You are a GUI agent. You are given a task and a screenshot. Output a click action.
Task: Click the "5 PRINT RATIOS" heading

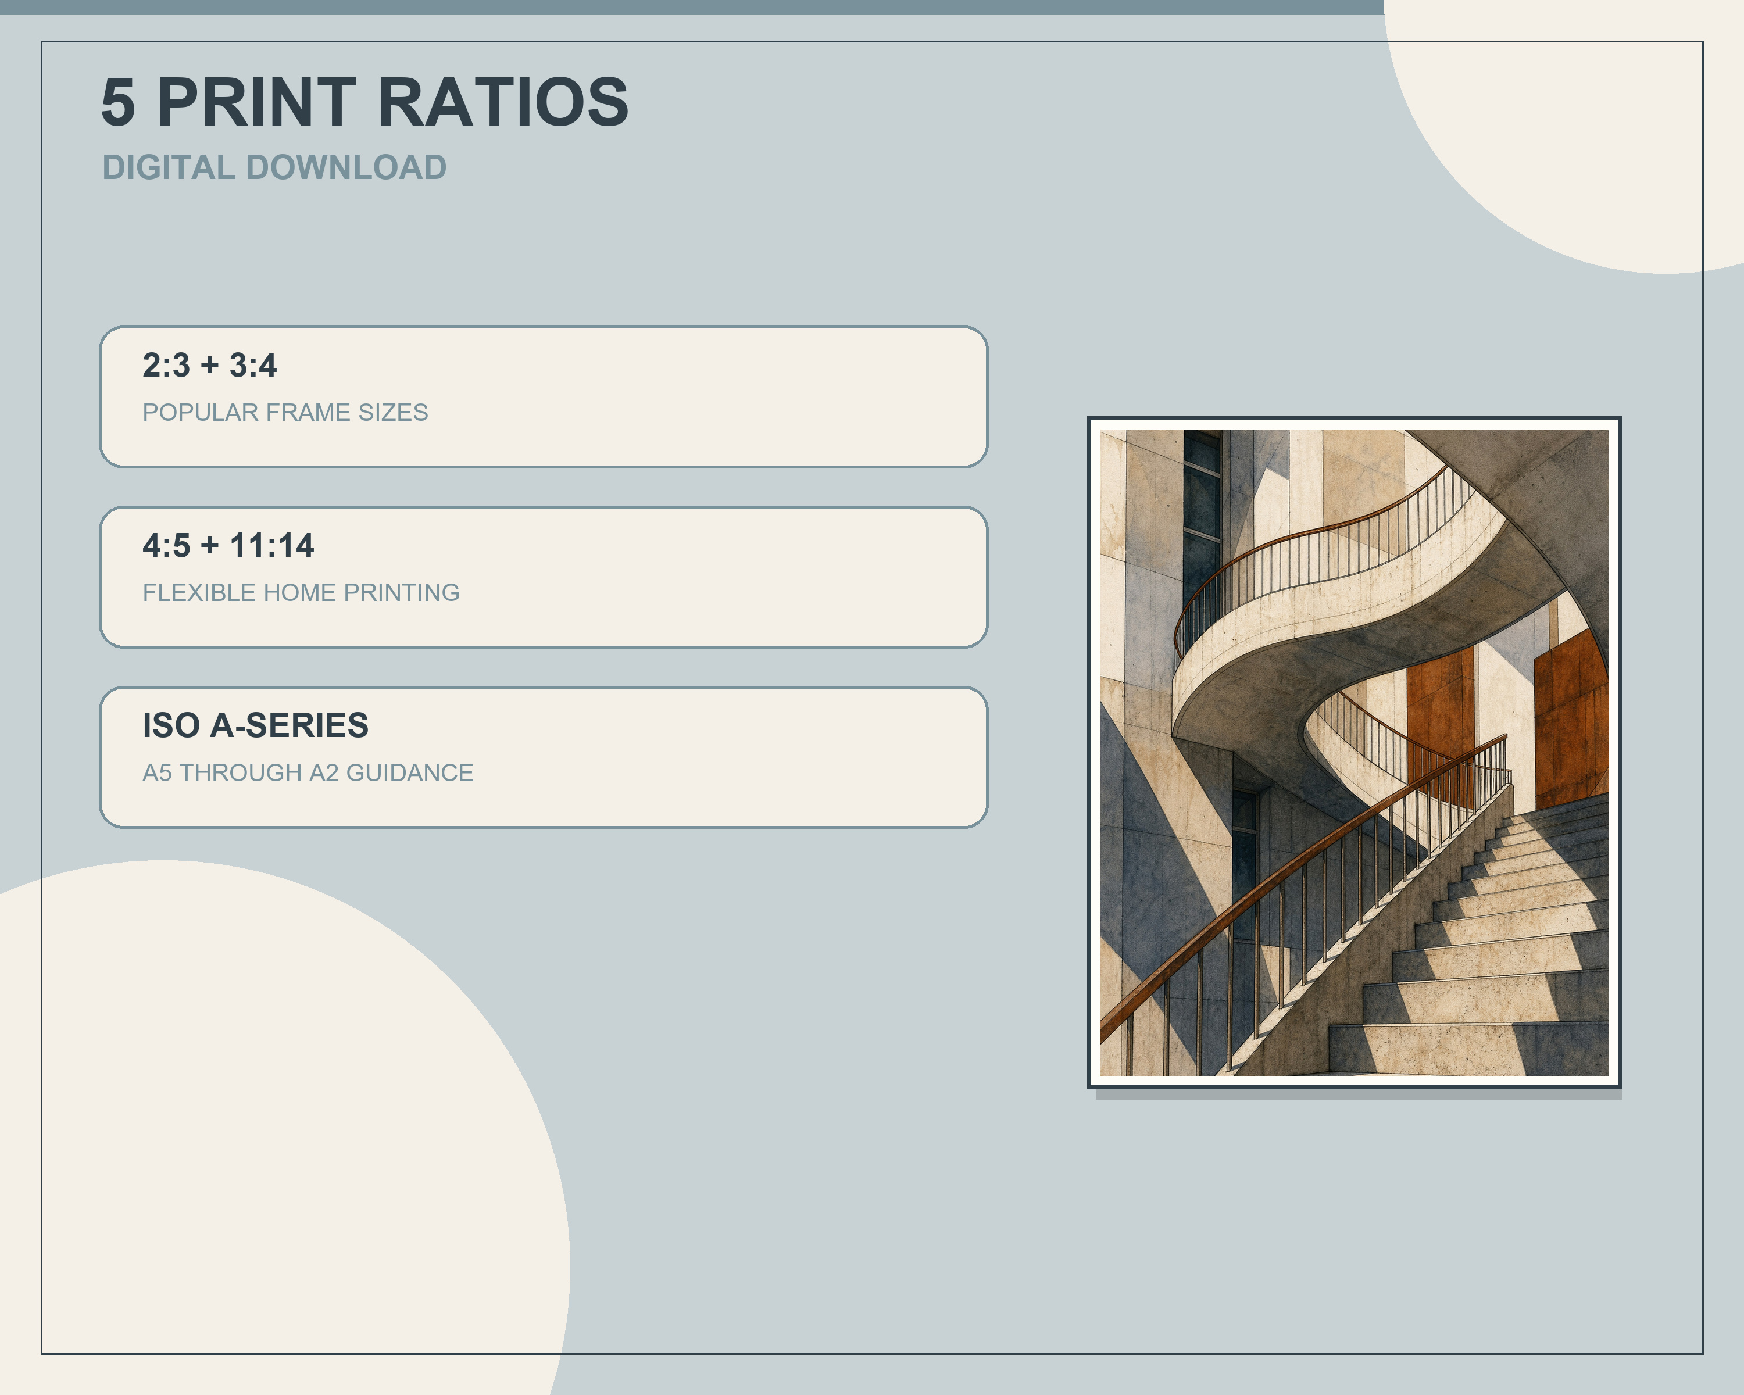click(364, 102)
